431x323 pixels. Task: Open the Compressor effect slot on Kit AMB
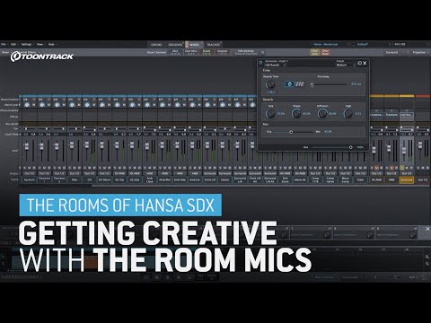pos(376,115)
